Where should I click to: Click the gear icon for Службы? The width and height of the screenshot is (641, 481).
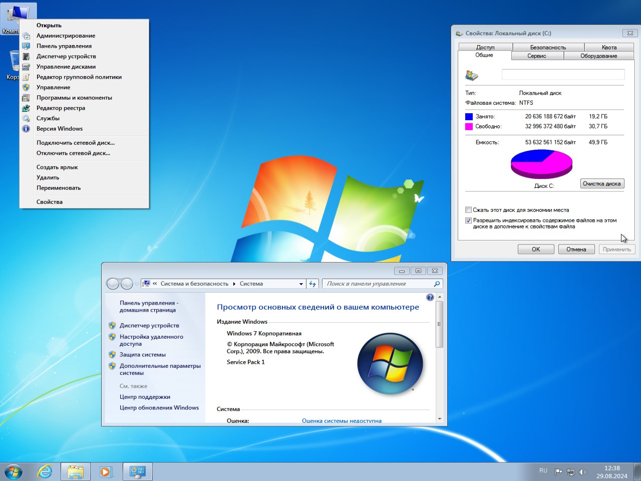pyautogui.click(x=26, y=118)
